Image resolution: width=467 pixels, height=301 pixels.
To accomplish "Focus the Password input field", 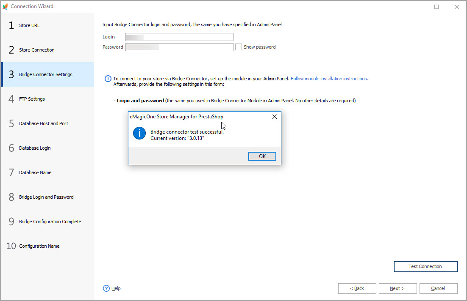I will (179, 47).
